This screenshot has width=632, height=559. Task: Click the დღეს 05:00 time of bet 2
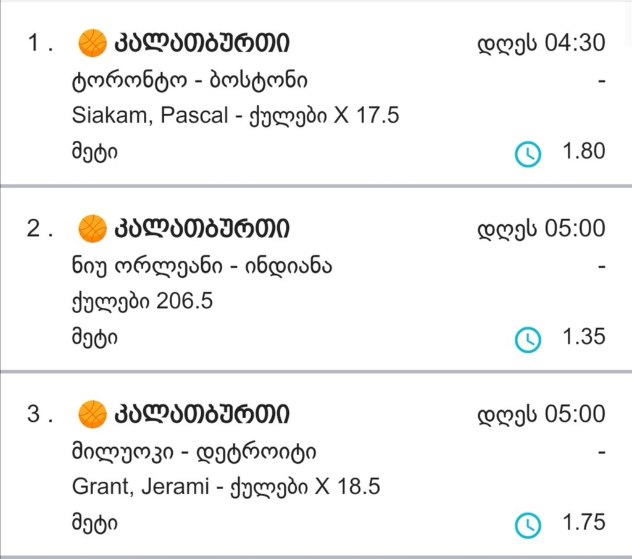[x=541, y=229]
